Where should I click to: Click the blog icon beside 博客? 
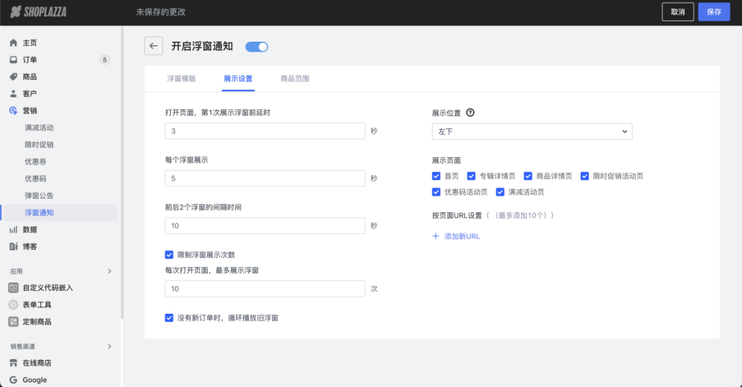[13, 247]
